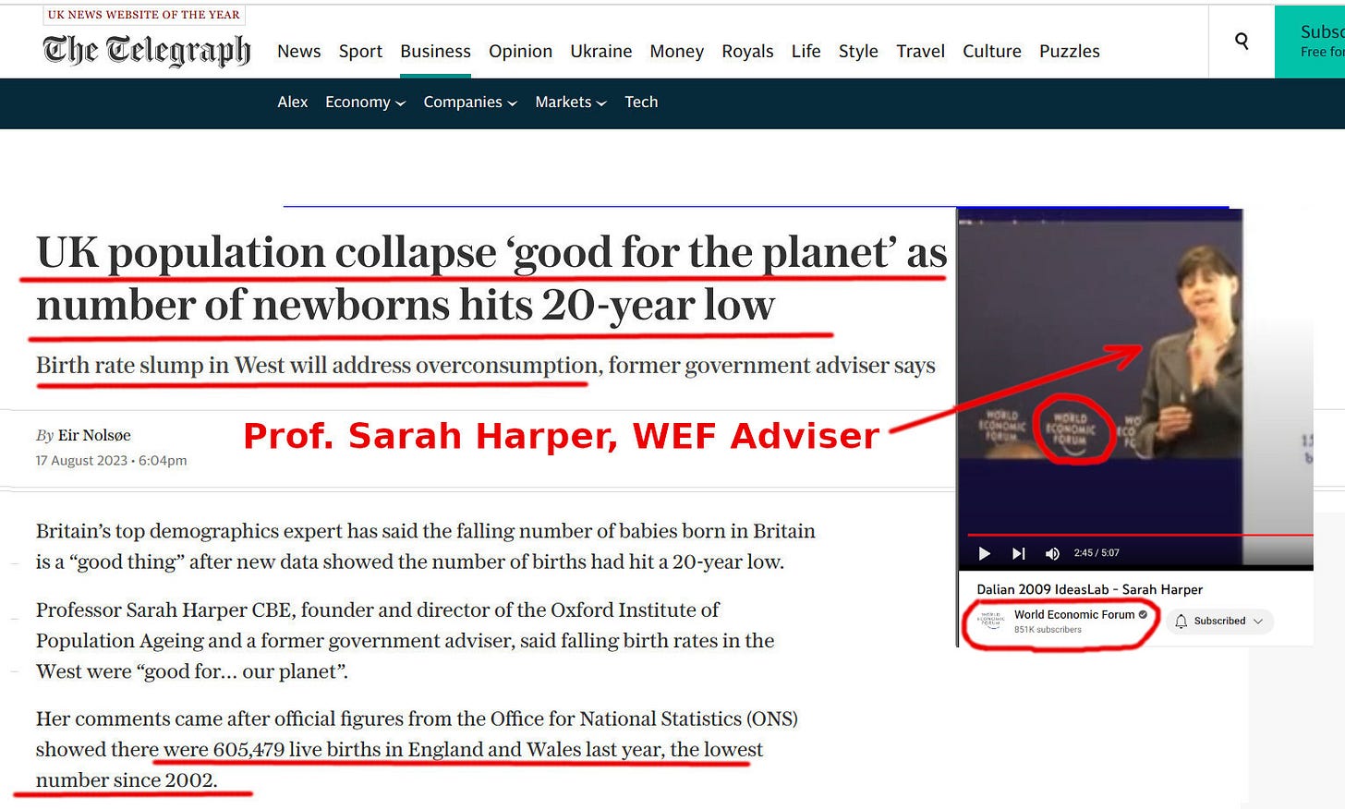The image size is (1345, 809).
Task: Click 'UK NEWS WEBSITE OF THE YEAR' banner
Action: tap(144, 15)
